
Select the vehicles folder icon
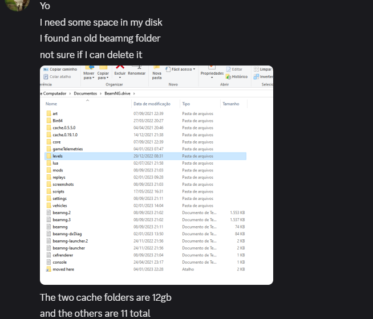coord(49,206)
